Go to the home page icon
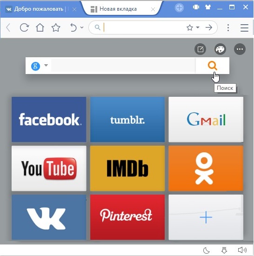 [x=40, y=27]
